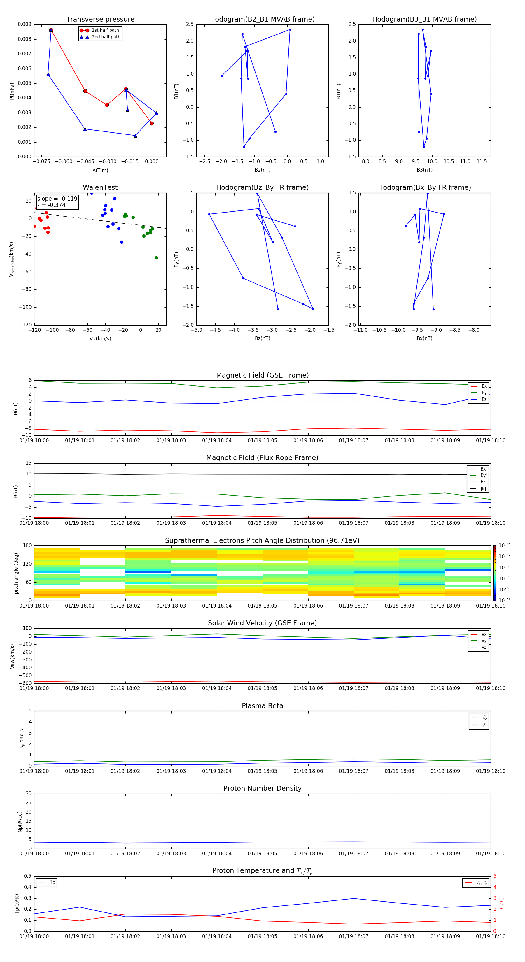
Task: Click the Tp legend box in Proton Temperature panel
Action: [x=46, y=882]
